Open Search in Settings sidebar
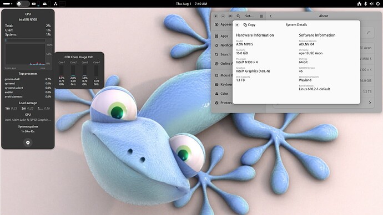 point(223,54)
